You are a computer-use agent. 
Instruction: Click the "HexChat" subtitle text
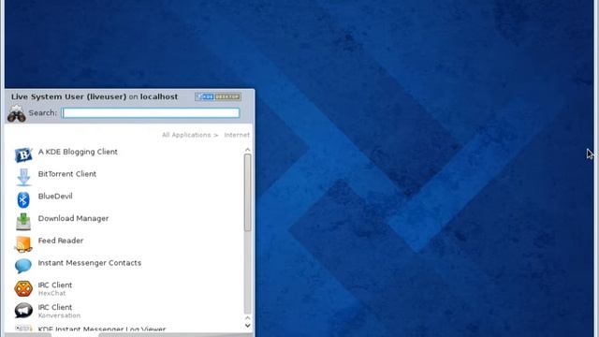[x=51, y=293]
